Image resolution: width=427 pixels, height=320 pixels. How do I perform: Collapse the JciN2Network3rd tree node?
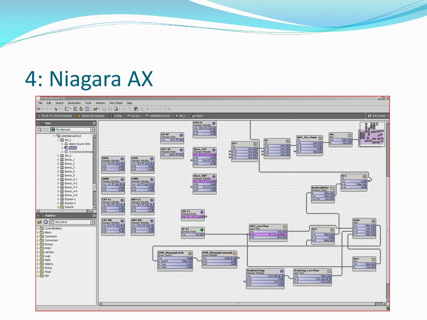54,136
